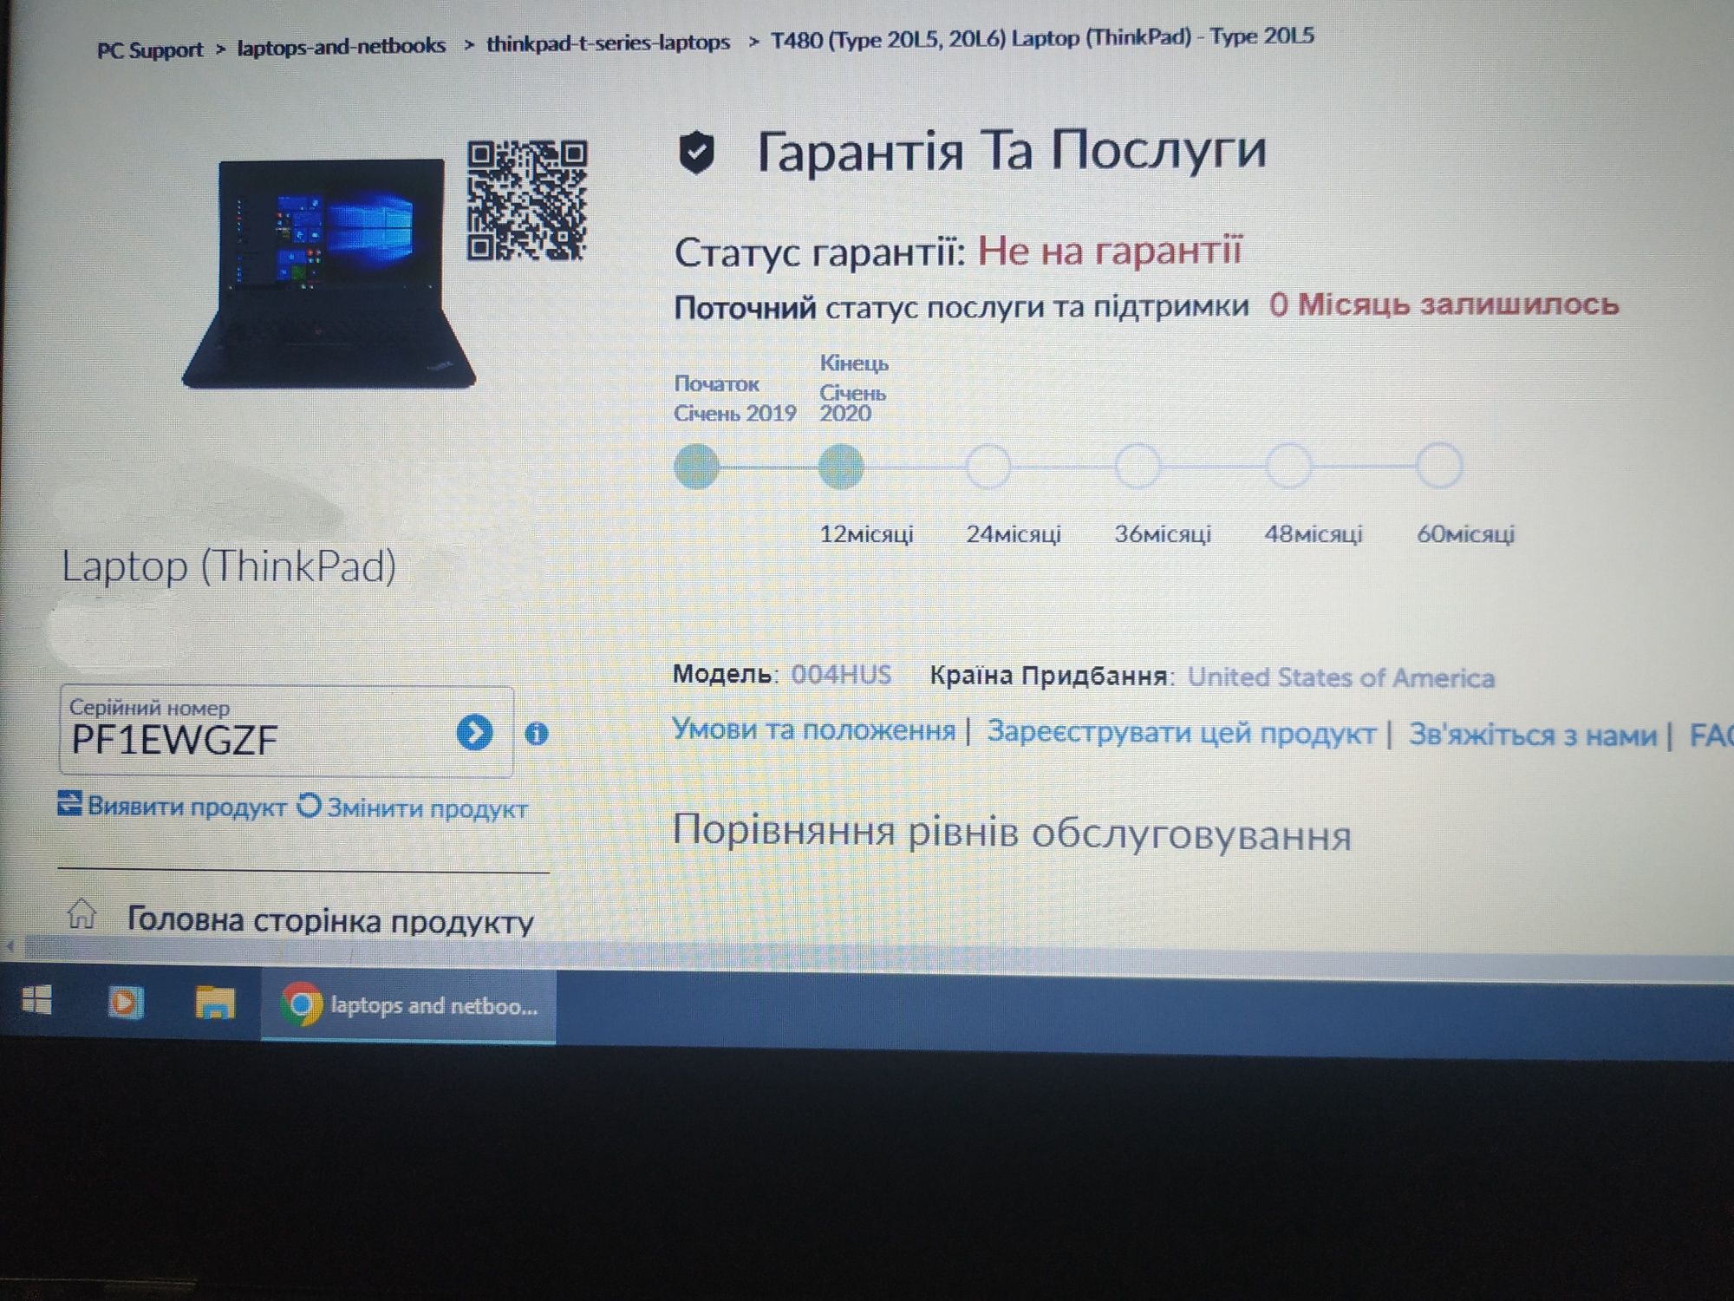Click the QR code image
1734x1301 pixels.
click(527, 200)
